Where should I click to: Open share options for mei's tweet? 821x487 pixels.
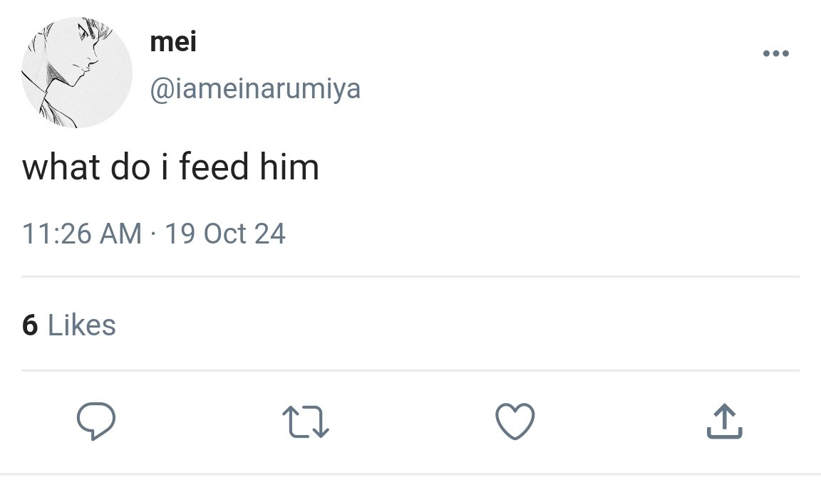coord(725,421)
